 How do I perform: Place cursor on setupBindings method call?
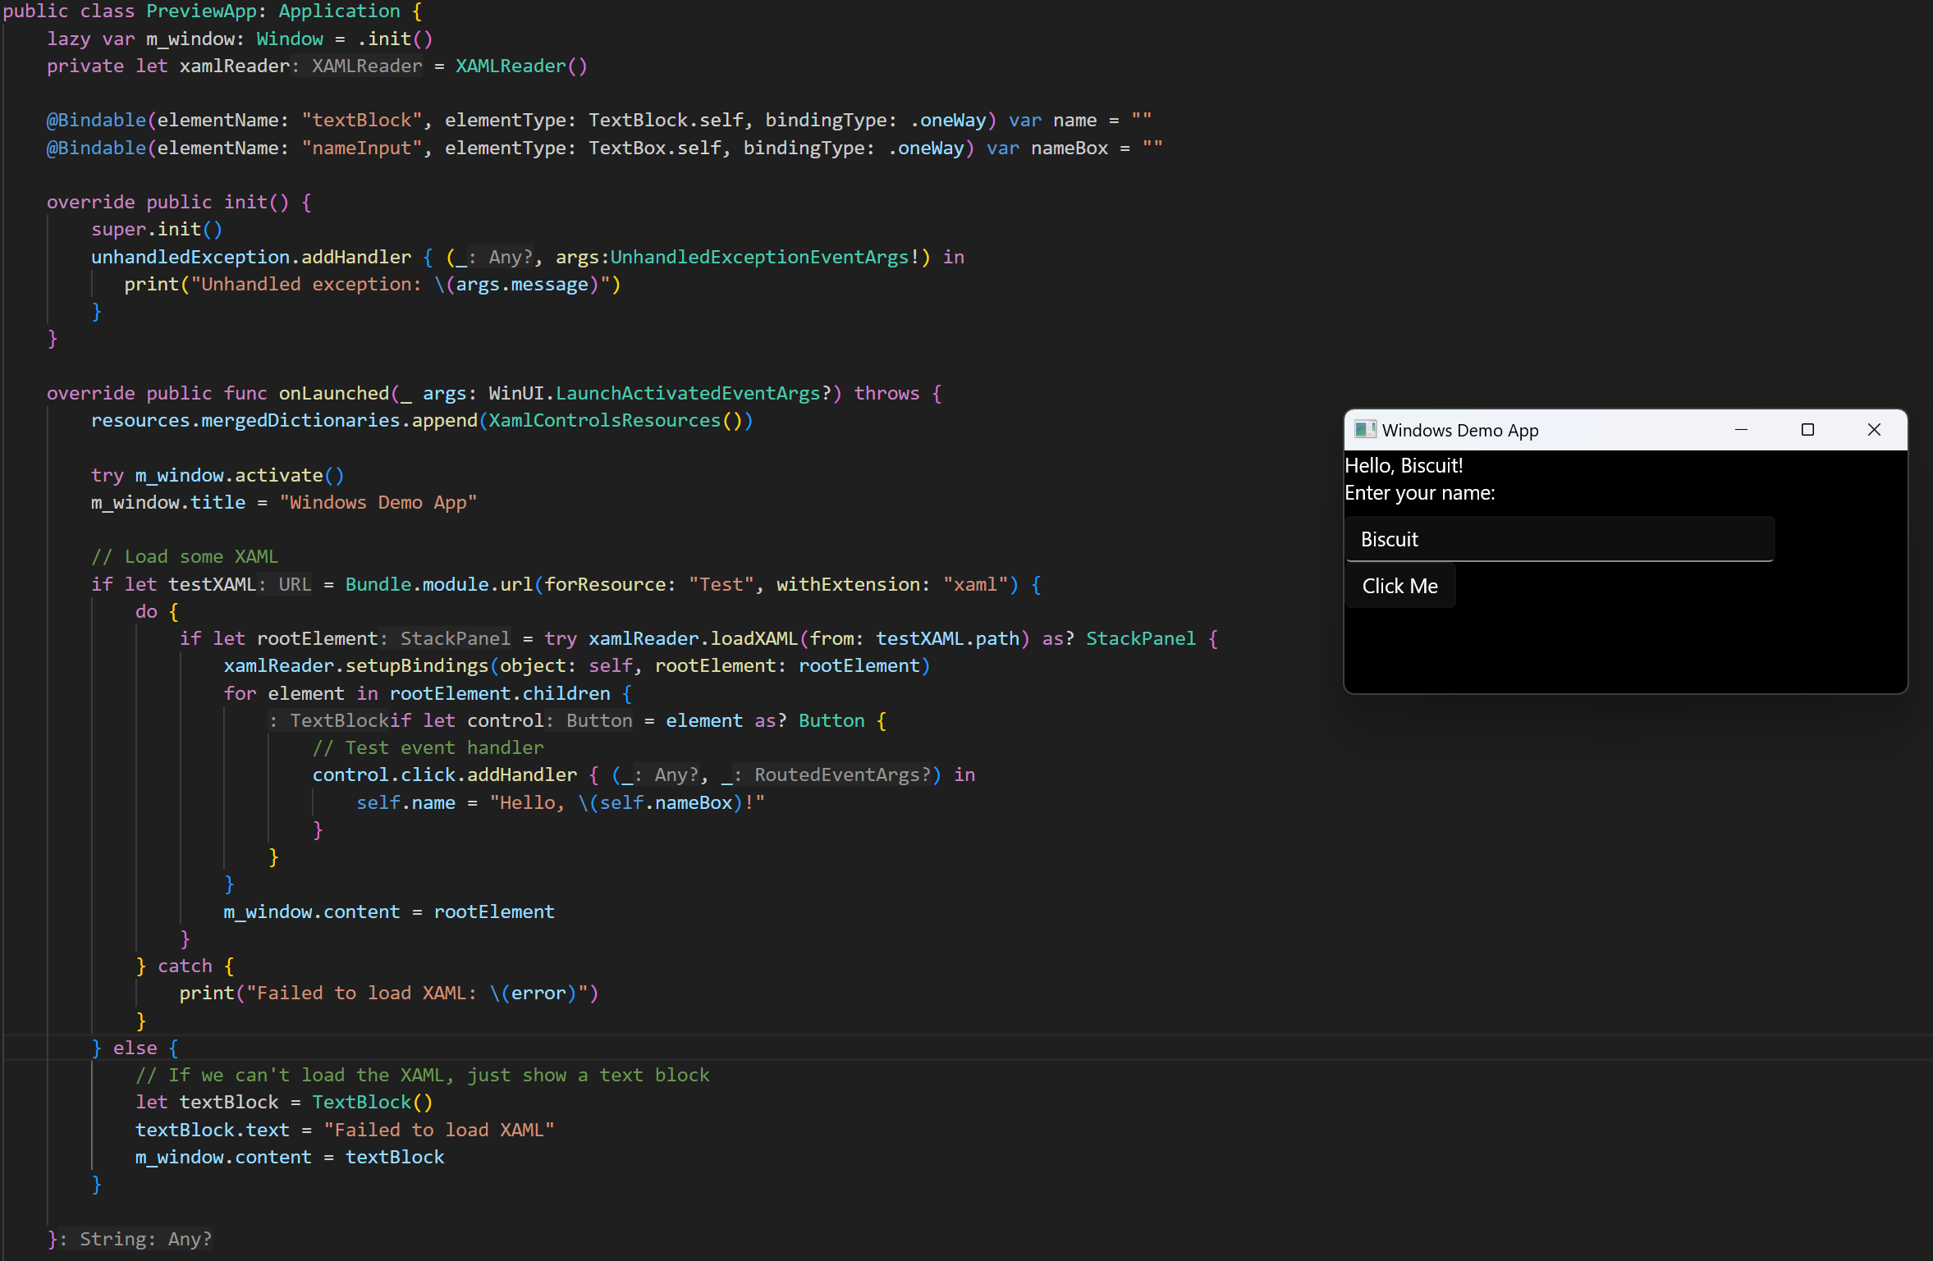416,666
